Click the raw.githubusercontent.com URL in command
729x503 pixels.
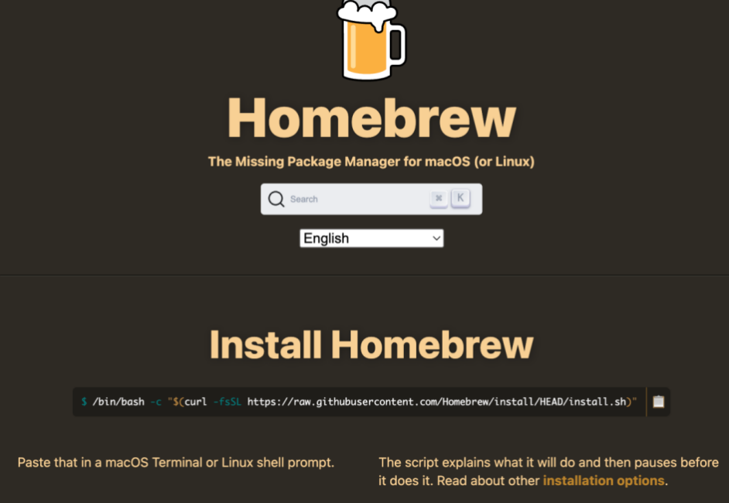coord(436,402)
